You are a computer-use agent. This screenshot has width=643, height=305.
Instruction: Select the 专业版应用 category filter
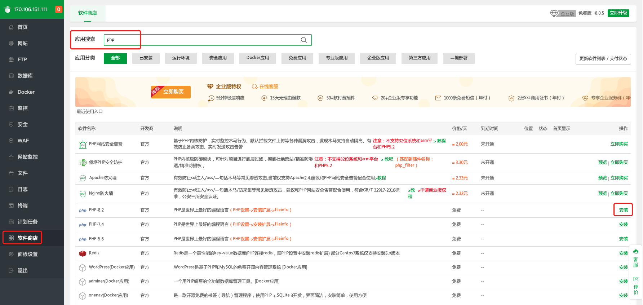337,58
